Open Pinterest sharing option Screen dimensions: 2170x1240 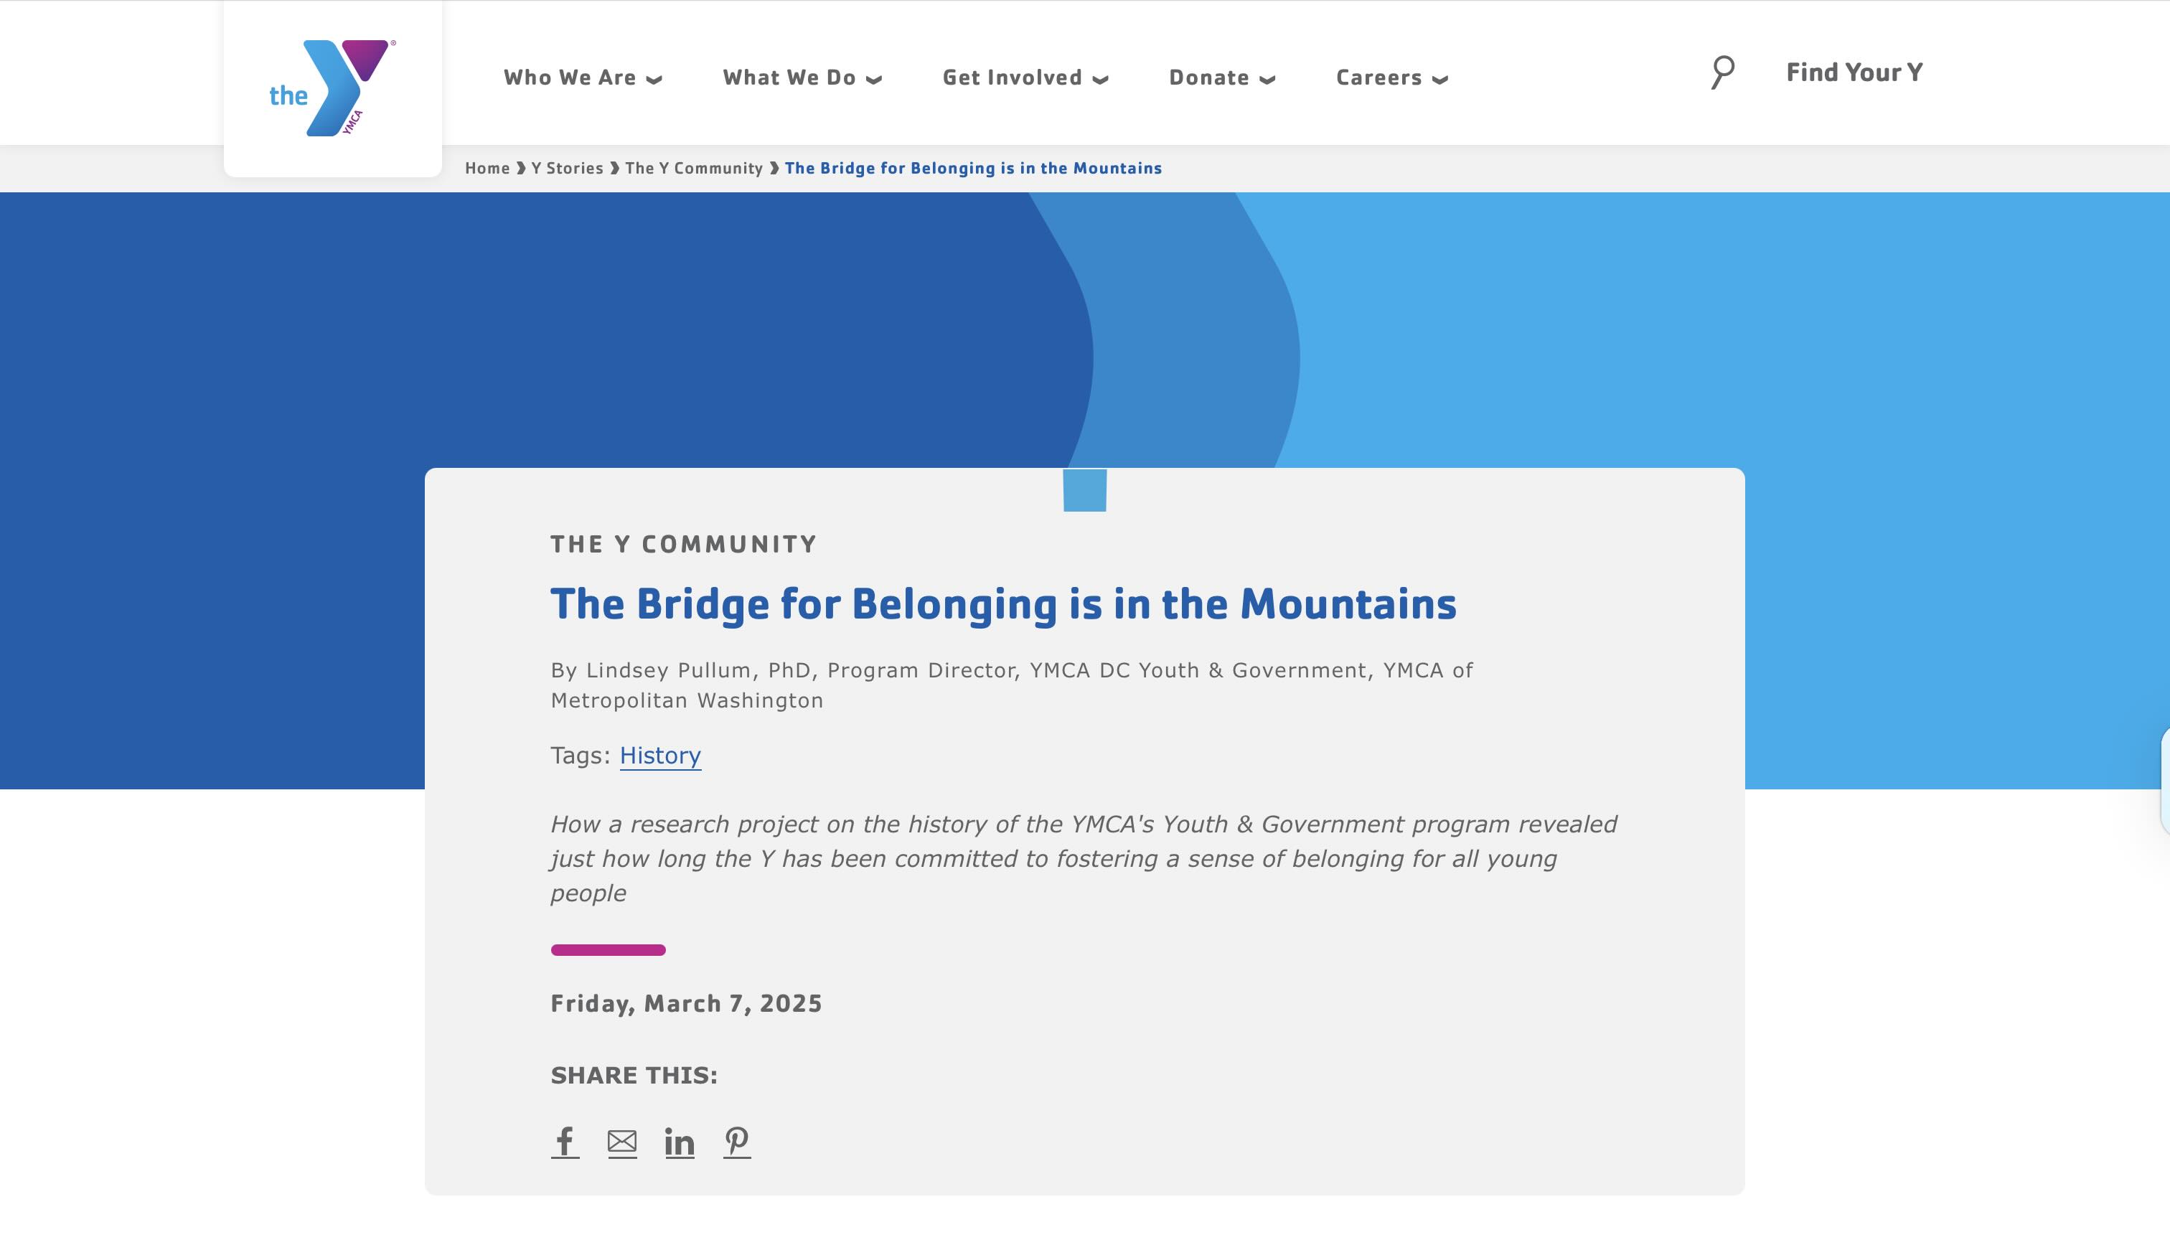pyautogui.click(x=737, y=1141)
